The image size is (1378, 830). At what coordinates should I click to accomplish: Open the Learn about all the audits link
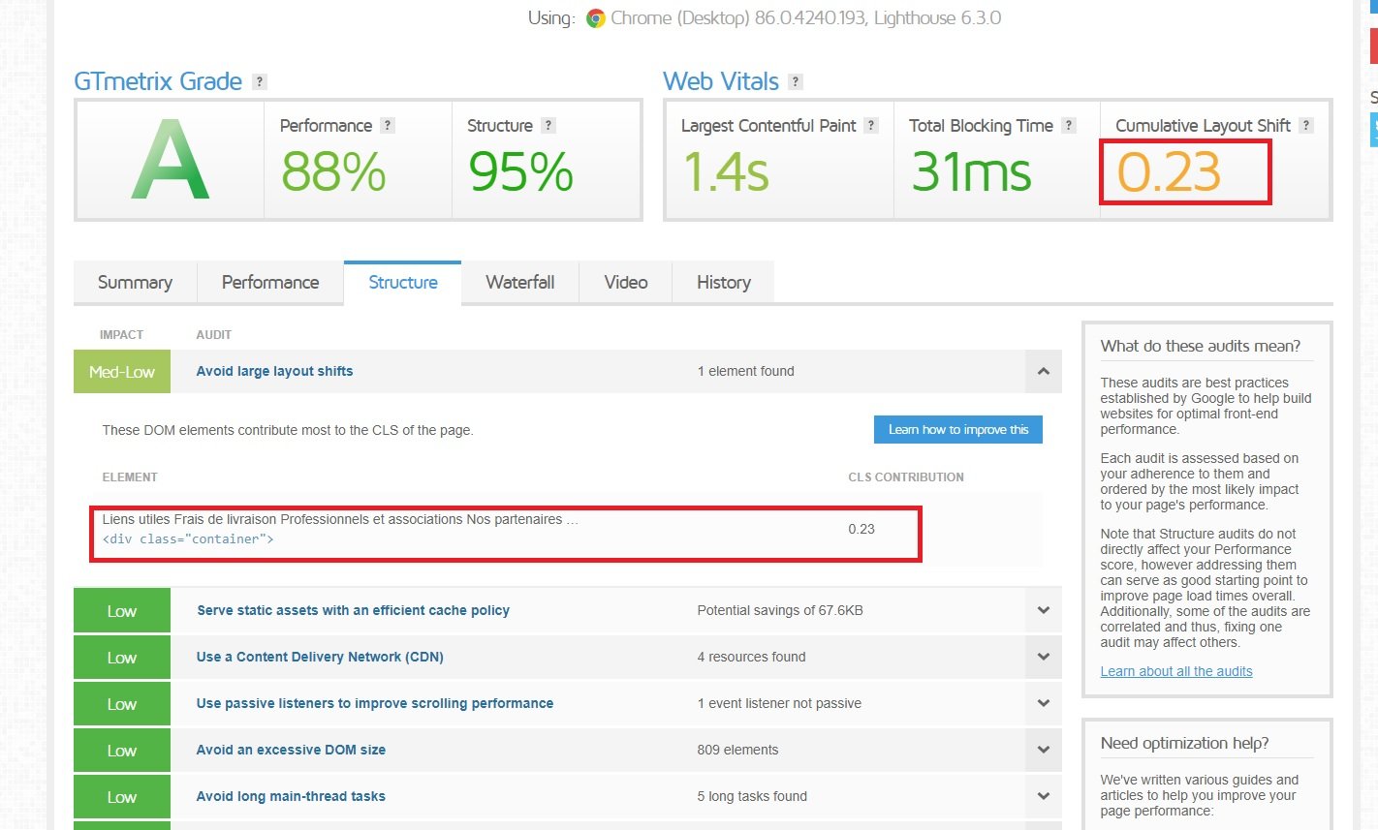coord(1176,671)
